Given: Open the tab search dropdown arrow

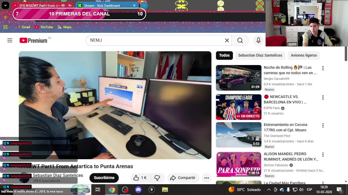Looking at the screenshot, I should point(5,5).
